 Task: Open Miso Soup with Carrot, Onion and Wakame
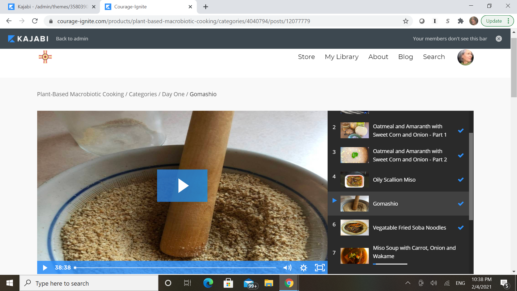pos(414,252)
